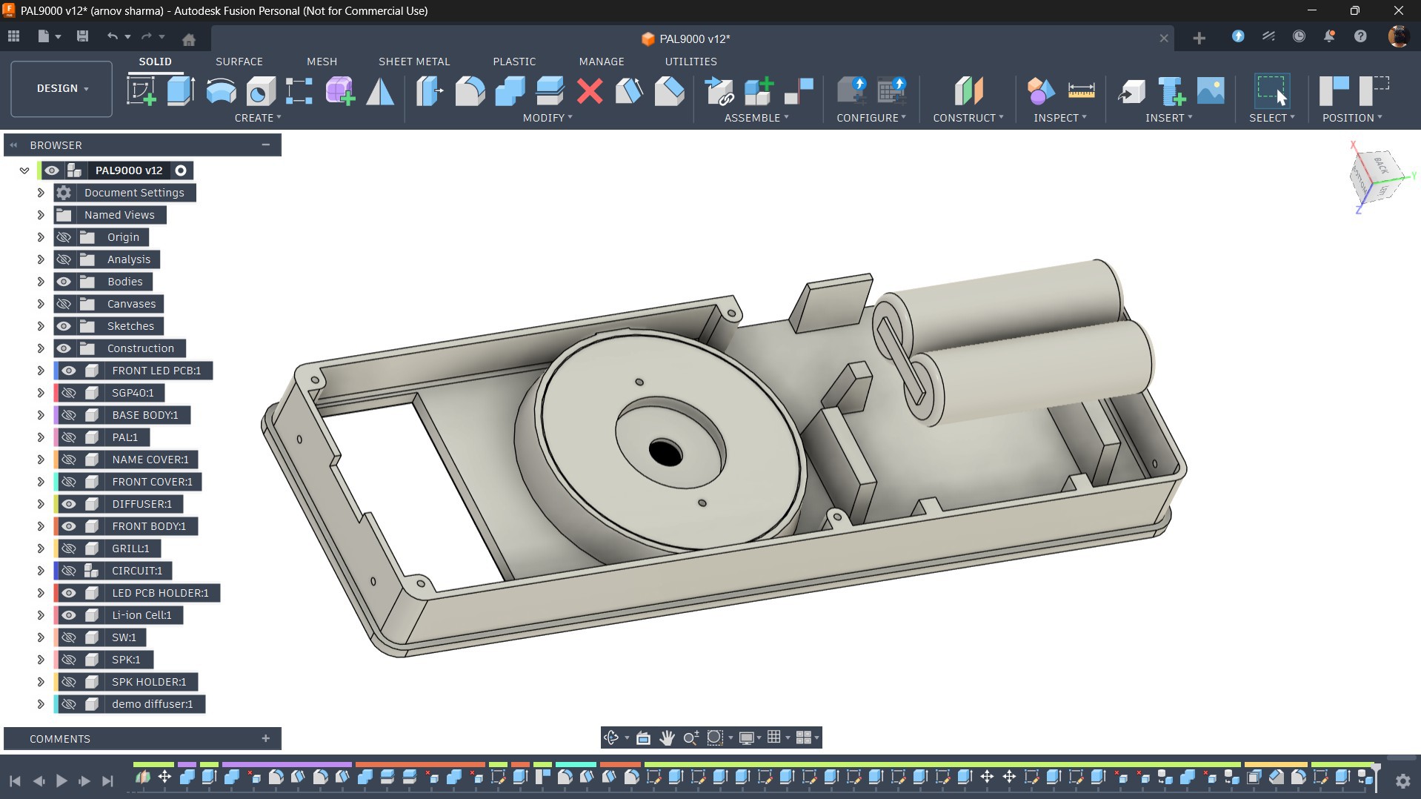Viewport: 1421px width, 799px height.
Task: Click the timeline Play button
Action: click(61, 780)
